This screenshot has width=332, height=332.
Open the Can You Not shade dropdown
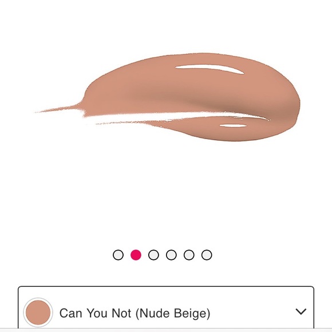tap(166, 307)
